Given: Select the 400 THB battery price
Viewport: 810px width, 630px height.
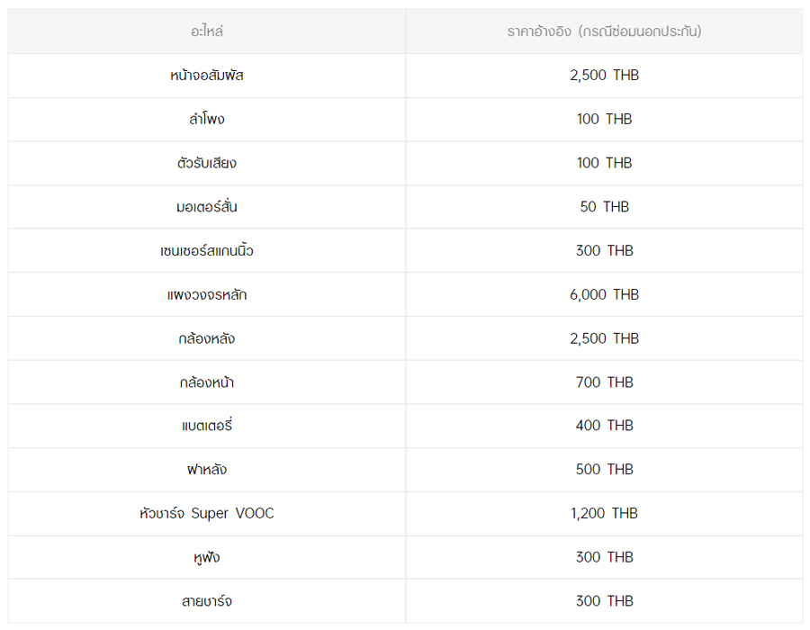Looking at the screenshot, I should tap(604, 426).
